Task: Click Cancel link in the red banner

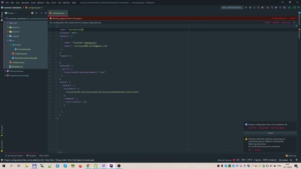Action: tap(292, 18)
